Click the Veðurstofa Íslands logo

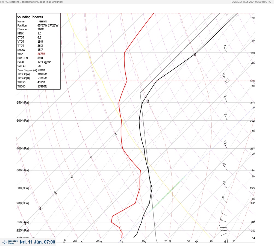[x=10, y=242]
